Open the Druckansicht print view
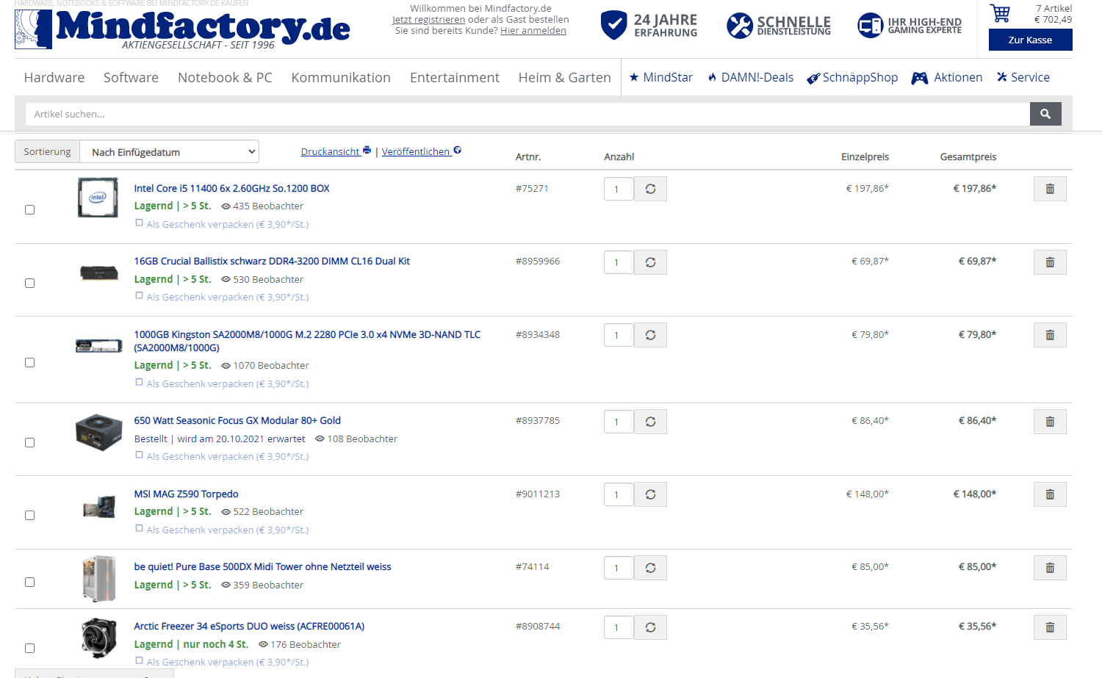 336,151
